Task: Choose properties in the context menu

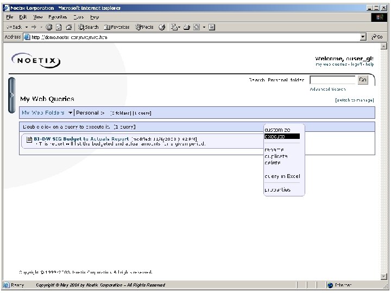Action: pos(278,189)
